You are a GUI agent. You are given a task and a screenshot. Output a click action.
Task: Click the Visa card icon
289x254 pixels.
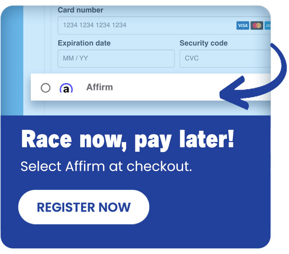(243, 26)
